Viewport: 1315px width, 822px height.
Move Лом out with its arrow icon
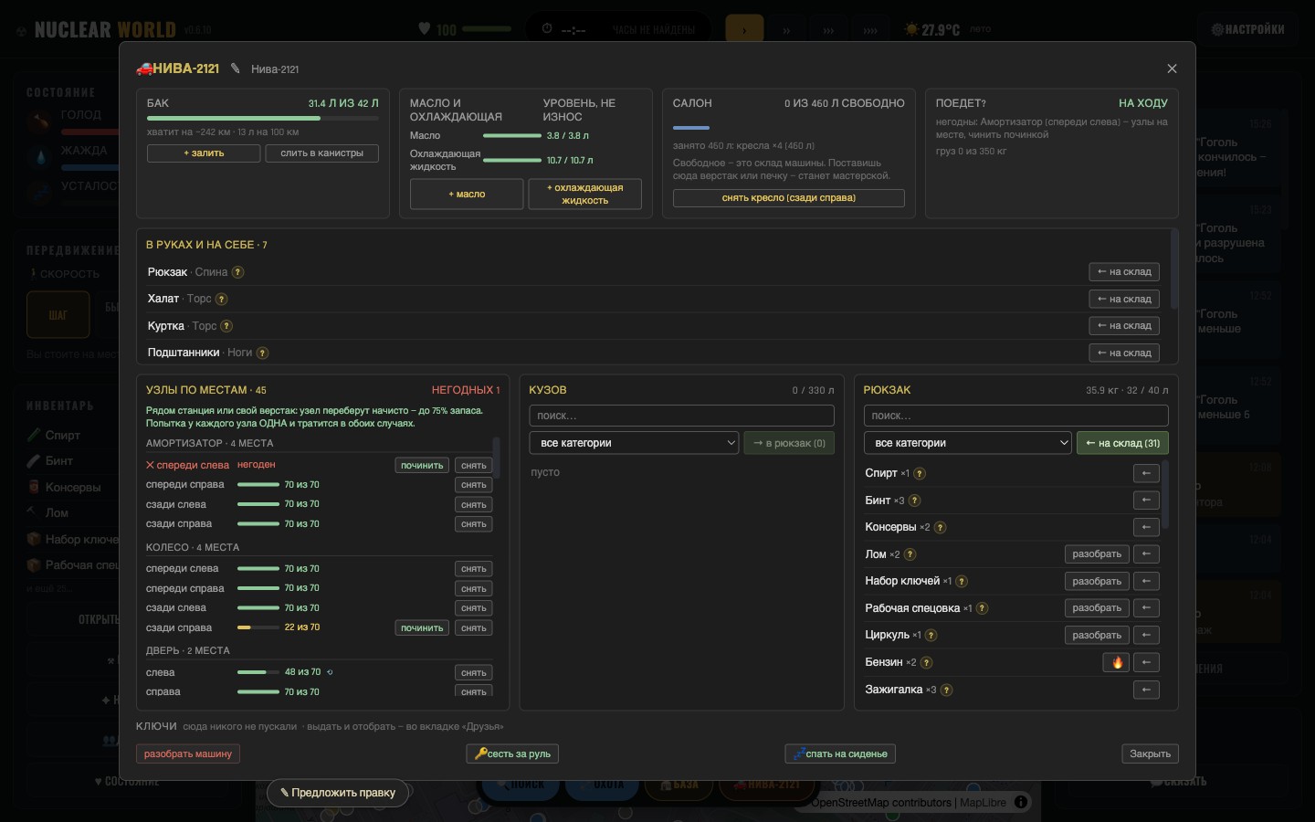[1146, 554]
